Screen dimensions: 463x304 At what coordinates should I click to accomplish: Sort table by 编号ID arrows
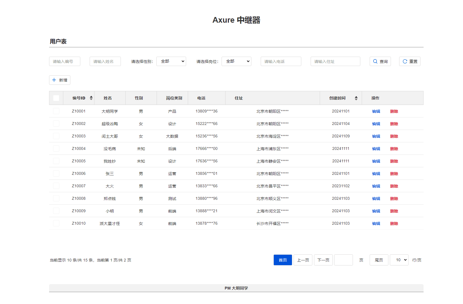(91, 98)
